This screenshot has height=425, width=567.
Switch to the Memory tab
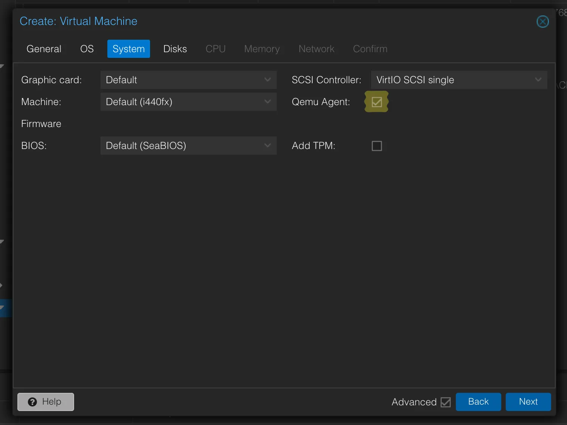point(262,49)
